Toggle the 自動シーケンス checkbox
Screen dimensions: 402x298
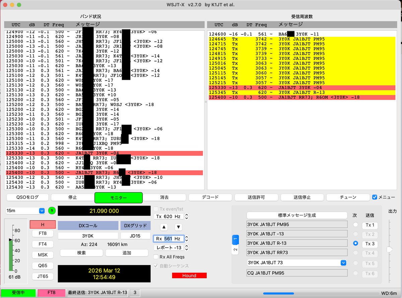[156, 266]
